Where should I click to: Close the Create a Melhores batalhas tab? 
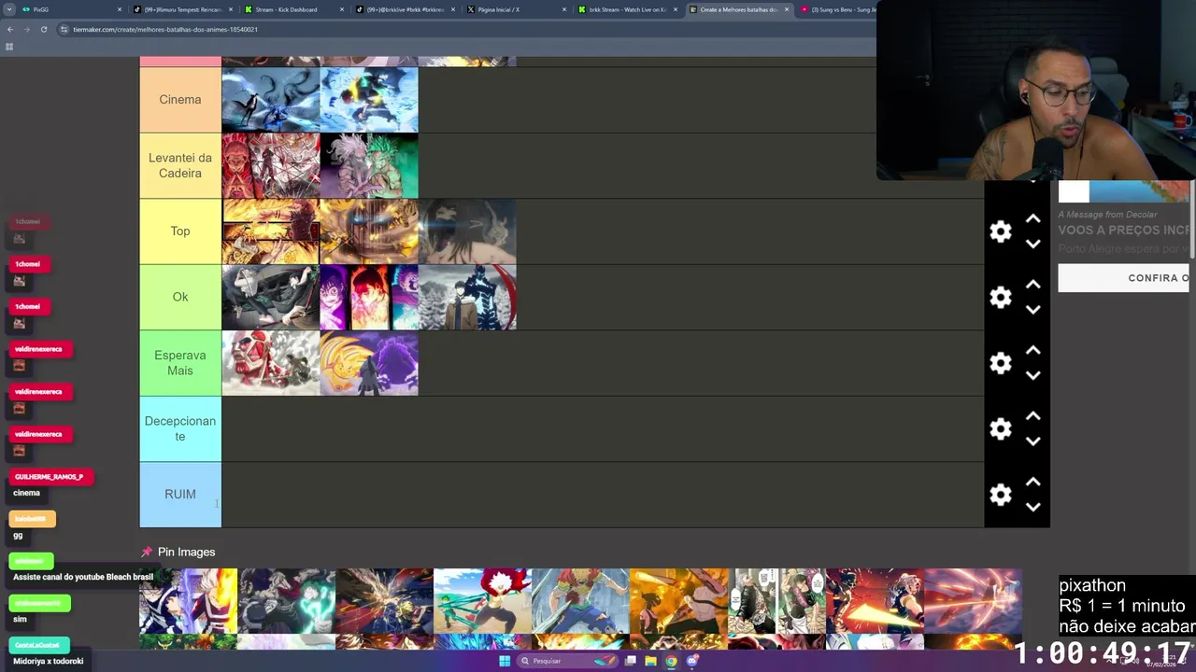coord(786,9)
